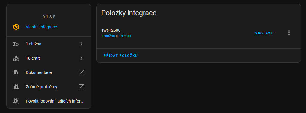
Task: Click the NASTAVIT button
Action: (264, 33)
